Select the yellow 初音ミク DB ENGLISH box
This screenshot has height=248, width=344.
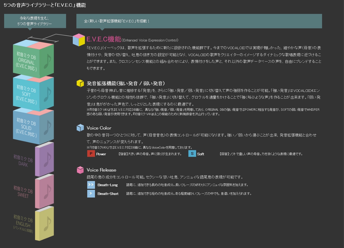[44, 224]
